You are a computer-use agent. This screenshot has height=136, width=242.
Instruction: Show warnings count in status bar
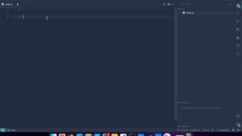click(14, 130)
